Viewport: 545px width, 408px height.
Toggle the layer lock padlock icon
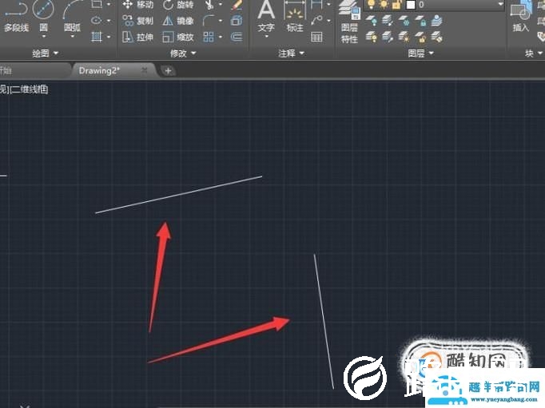(396, 5)
